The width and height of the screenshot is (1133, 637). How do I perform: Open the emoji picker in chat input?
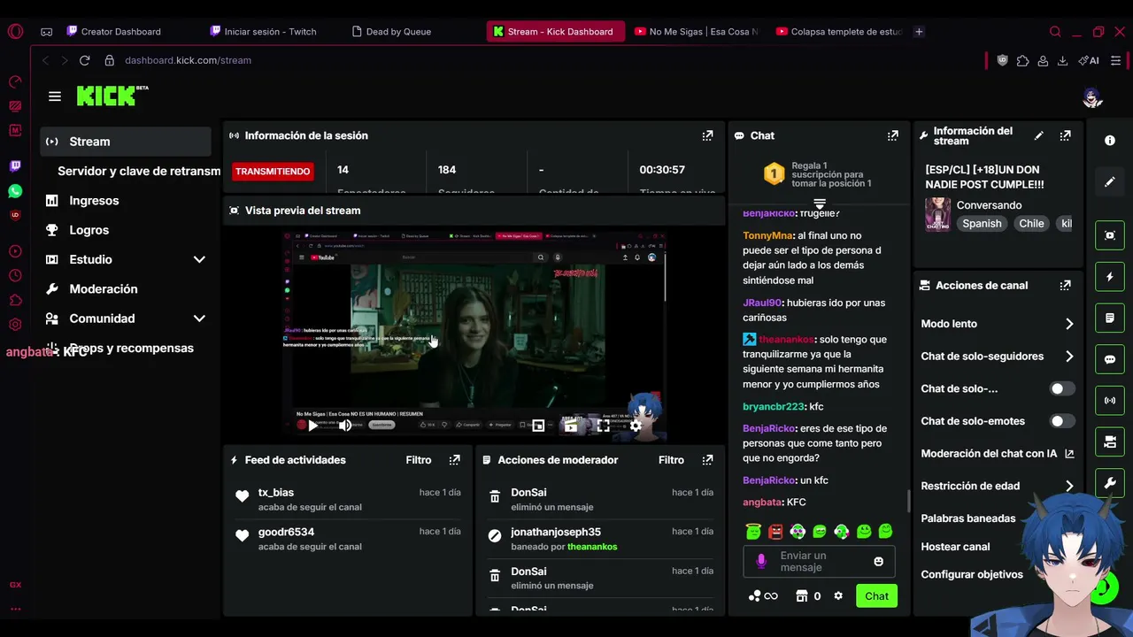coord(878,561)
